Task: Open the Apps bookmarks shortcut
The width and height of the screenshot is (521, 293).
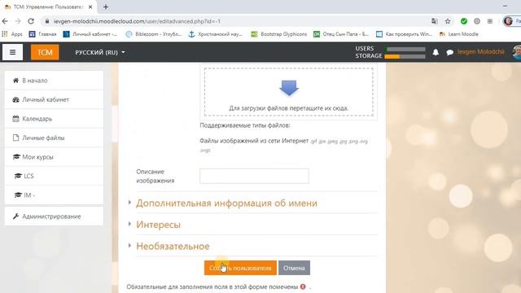Action: pos(12,34)
